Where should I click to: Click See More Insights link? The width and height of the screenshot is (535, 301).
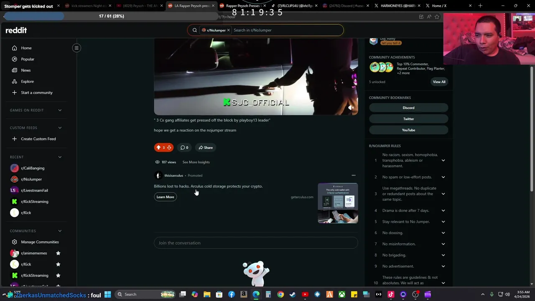[196, 162]
